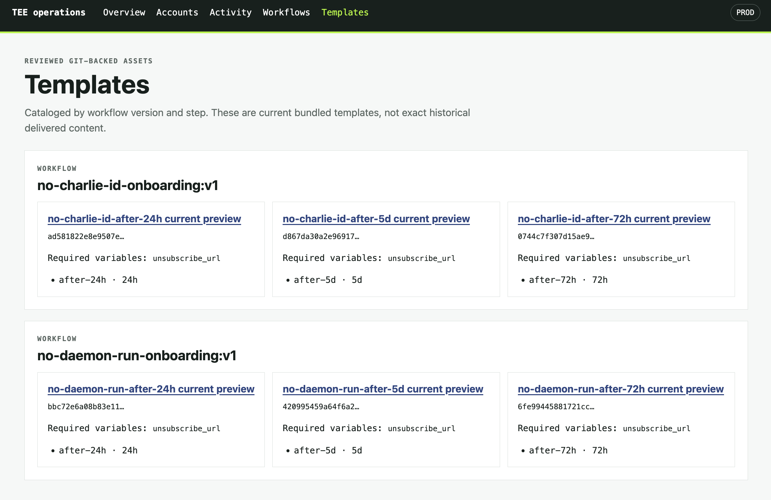The image size is (771, 500).
Task: Click after-5d · 5d in no-charlie-id-after-5d card
Action: click(328, 280)
